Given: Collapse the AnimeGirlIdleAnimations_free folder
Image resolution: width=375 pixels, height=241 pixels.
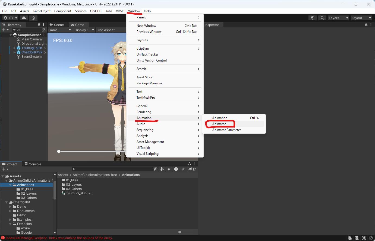Looking at the screenshot, I should tap(6, 181).
